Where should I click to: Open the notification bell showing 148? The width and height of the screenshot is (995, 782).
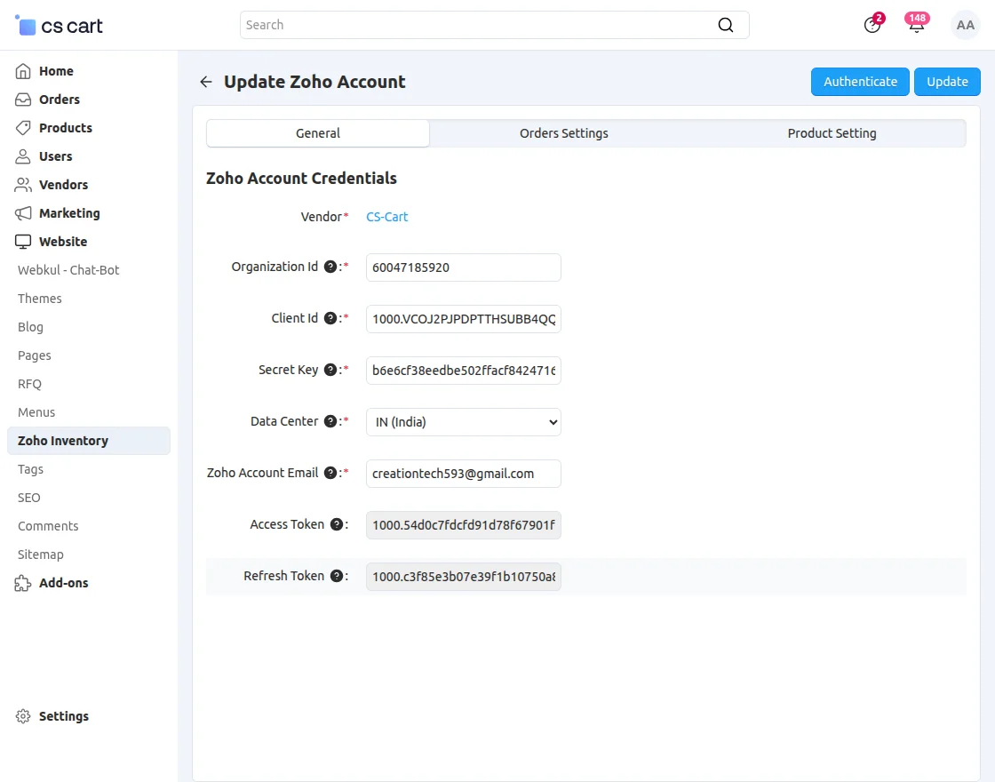tap(916, 25)
